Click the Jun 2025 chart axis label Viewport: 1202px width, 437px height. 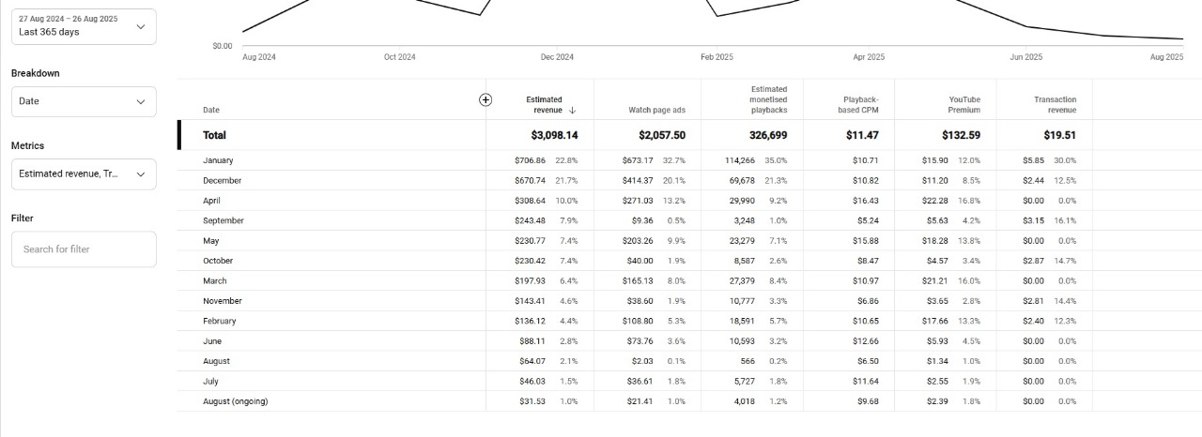point(1025,57)
